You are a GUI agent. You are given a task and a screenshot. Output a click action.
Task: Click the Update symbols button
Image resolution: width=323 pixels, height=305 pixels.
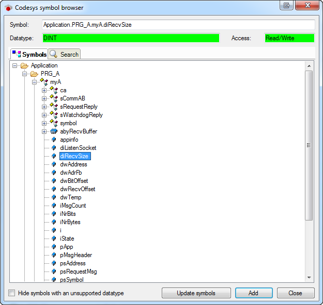(196, 293)
